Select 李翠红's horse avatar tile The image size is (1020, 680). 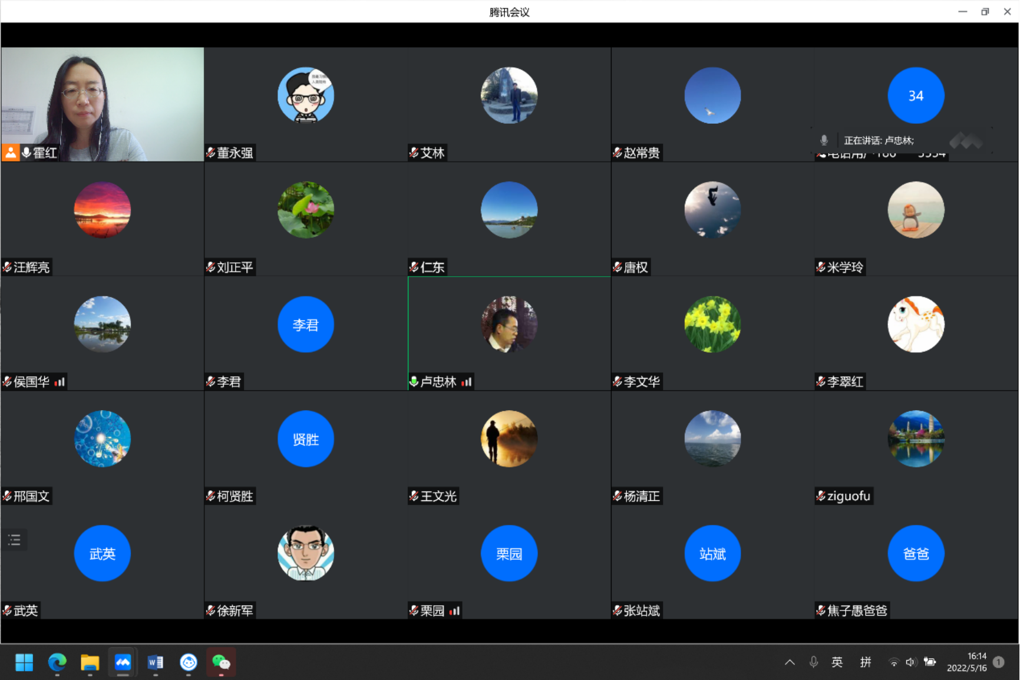point(916,325)
